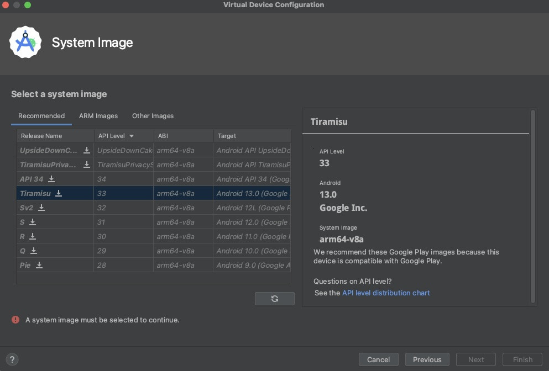Screen dimensions: 549x371
Task: Download the TiramisuPrivacySandbox system image
Action: pos(87,165)
